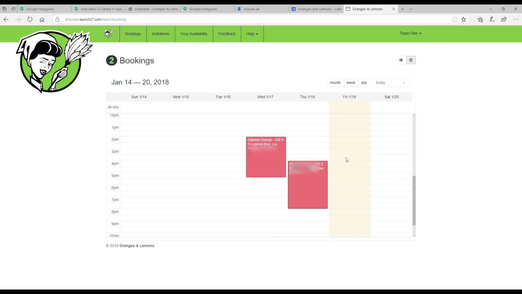Open the Your Availability nav item

point(194,34)
